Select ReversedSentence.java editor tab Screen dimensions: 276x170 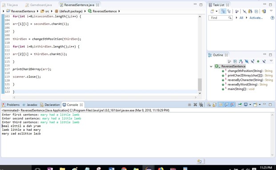point(79,5)
